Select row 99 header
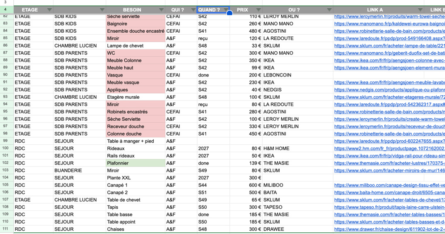Image resolution: width=445 pixels, height=234 pixels. click(7, 141)
